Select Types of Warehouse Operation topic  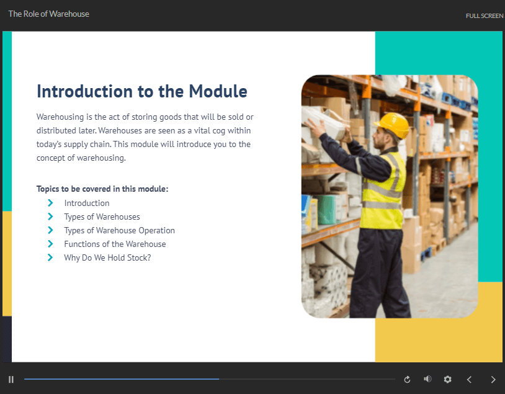(x=119, y=230)
